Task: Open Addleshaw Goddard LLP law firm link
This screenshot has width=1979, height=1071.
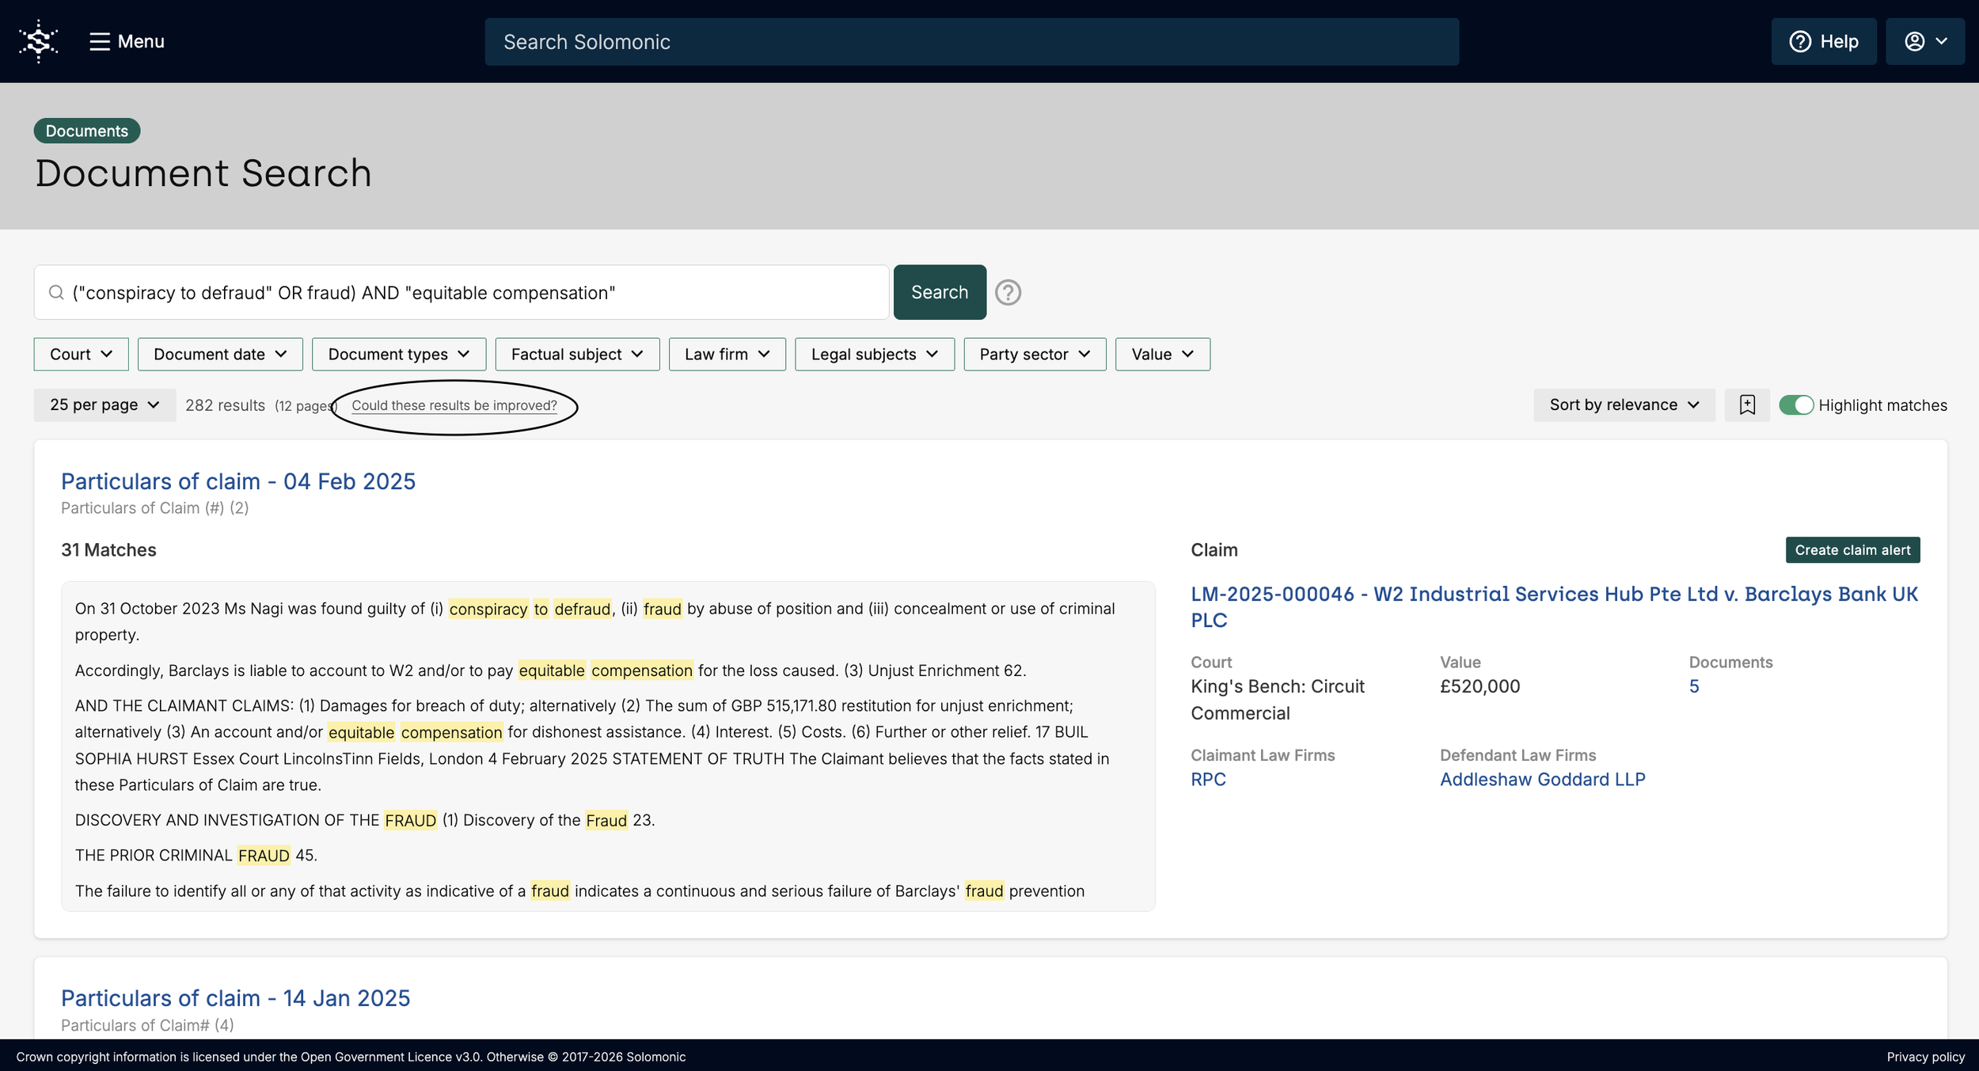Action: click(1541, 779)
